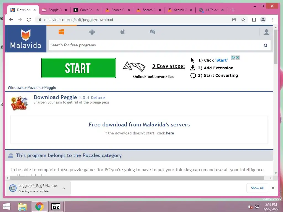Open the browser side panel
283x212 pixels.
(254, 20)
